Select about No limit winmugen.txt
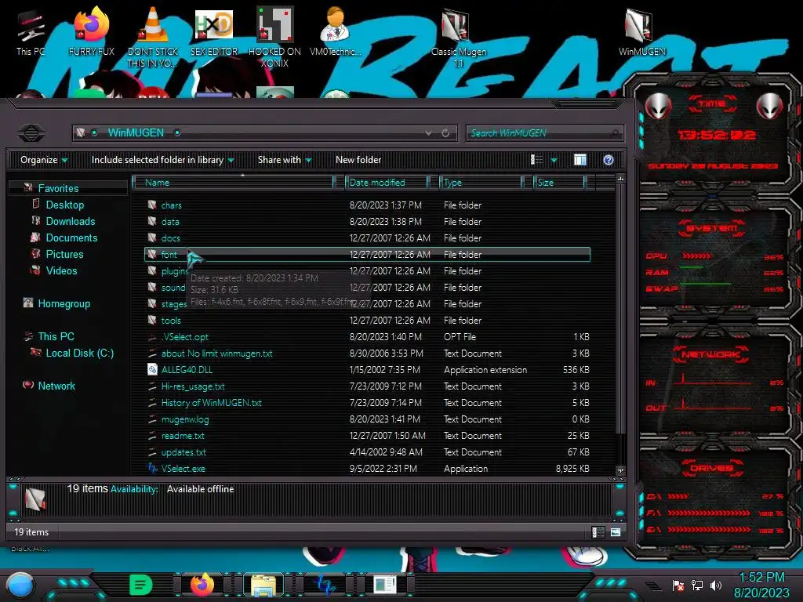The width and height of the screenshot is (803, 602). (367, 354)
